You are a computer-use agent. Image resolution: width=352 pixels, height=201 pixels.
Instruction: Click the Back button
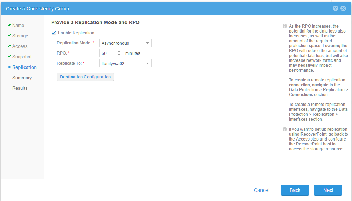tap(295, 190)
